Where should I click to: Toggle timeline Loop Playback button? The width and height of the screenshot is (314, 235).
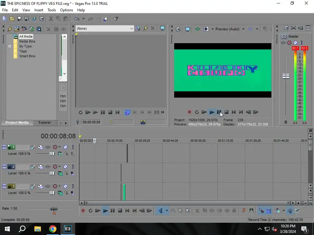[90, 211]
